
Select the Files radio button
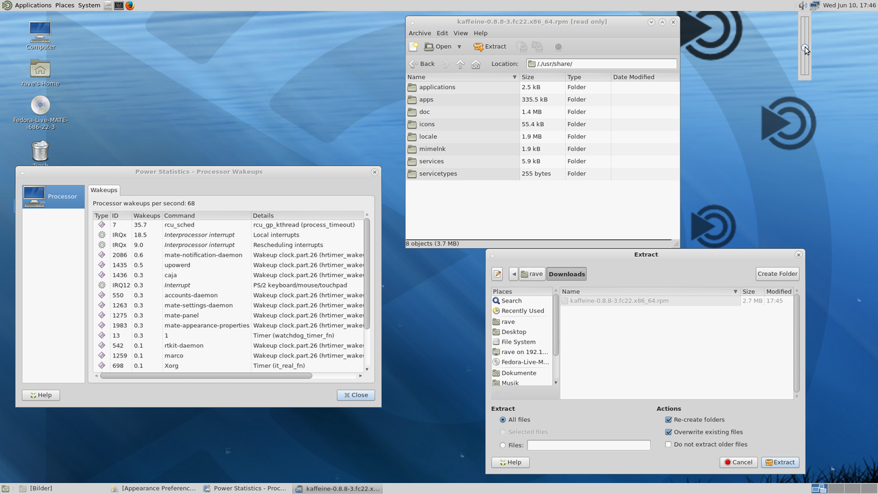tap(503, 445)
